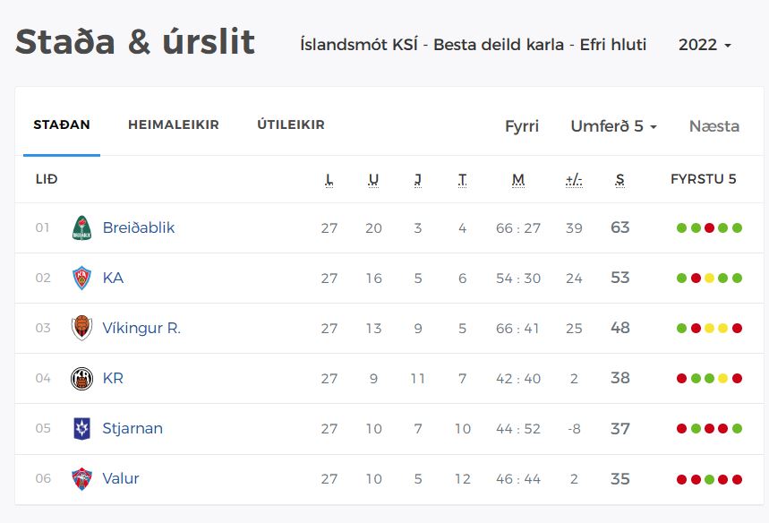Screen dimensions: 769x523
Task: Go to previous round with Fyrri
Action: coord(522,126)
